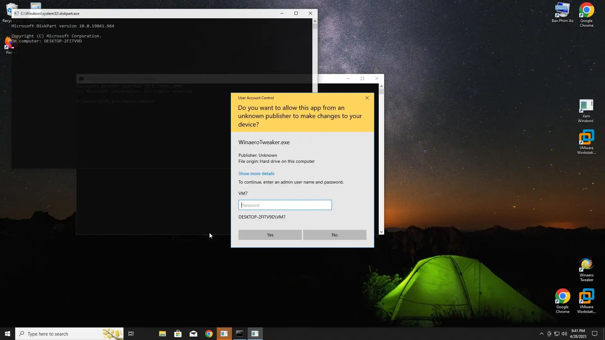The width and height of the screenshot is (605, 340).
Task: Open Microsoft Store taskbar icon
Action: click(x=178, y=334)
